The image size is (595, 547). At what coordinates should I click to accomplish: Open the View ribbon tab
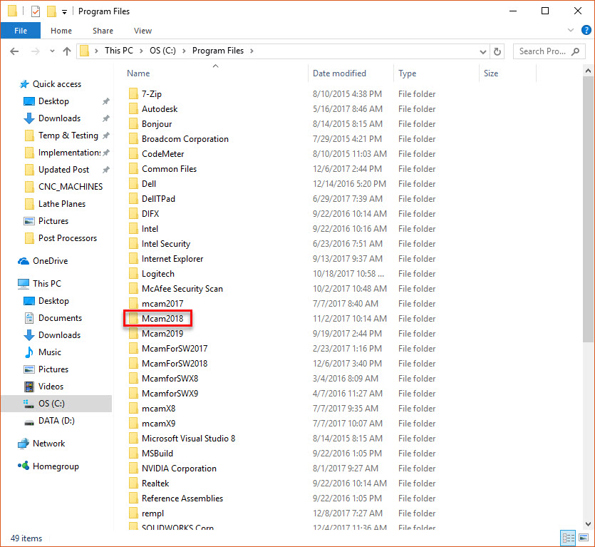143,31
